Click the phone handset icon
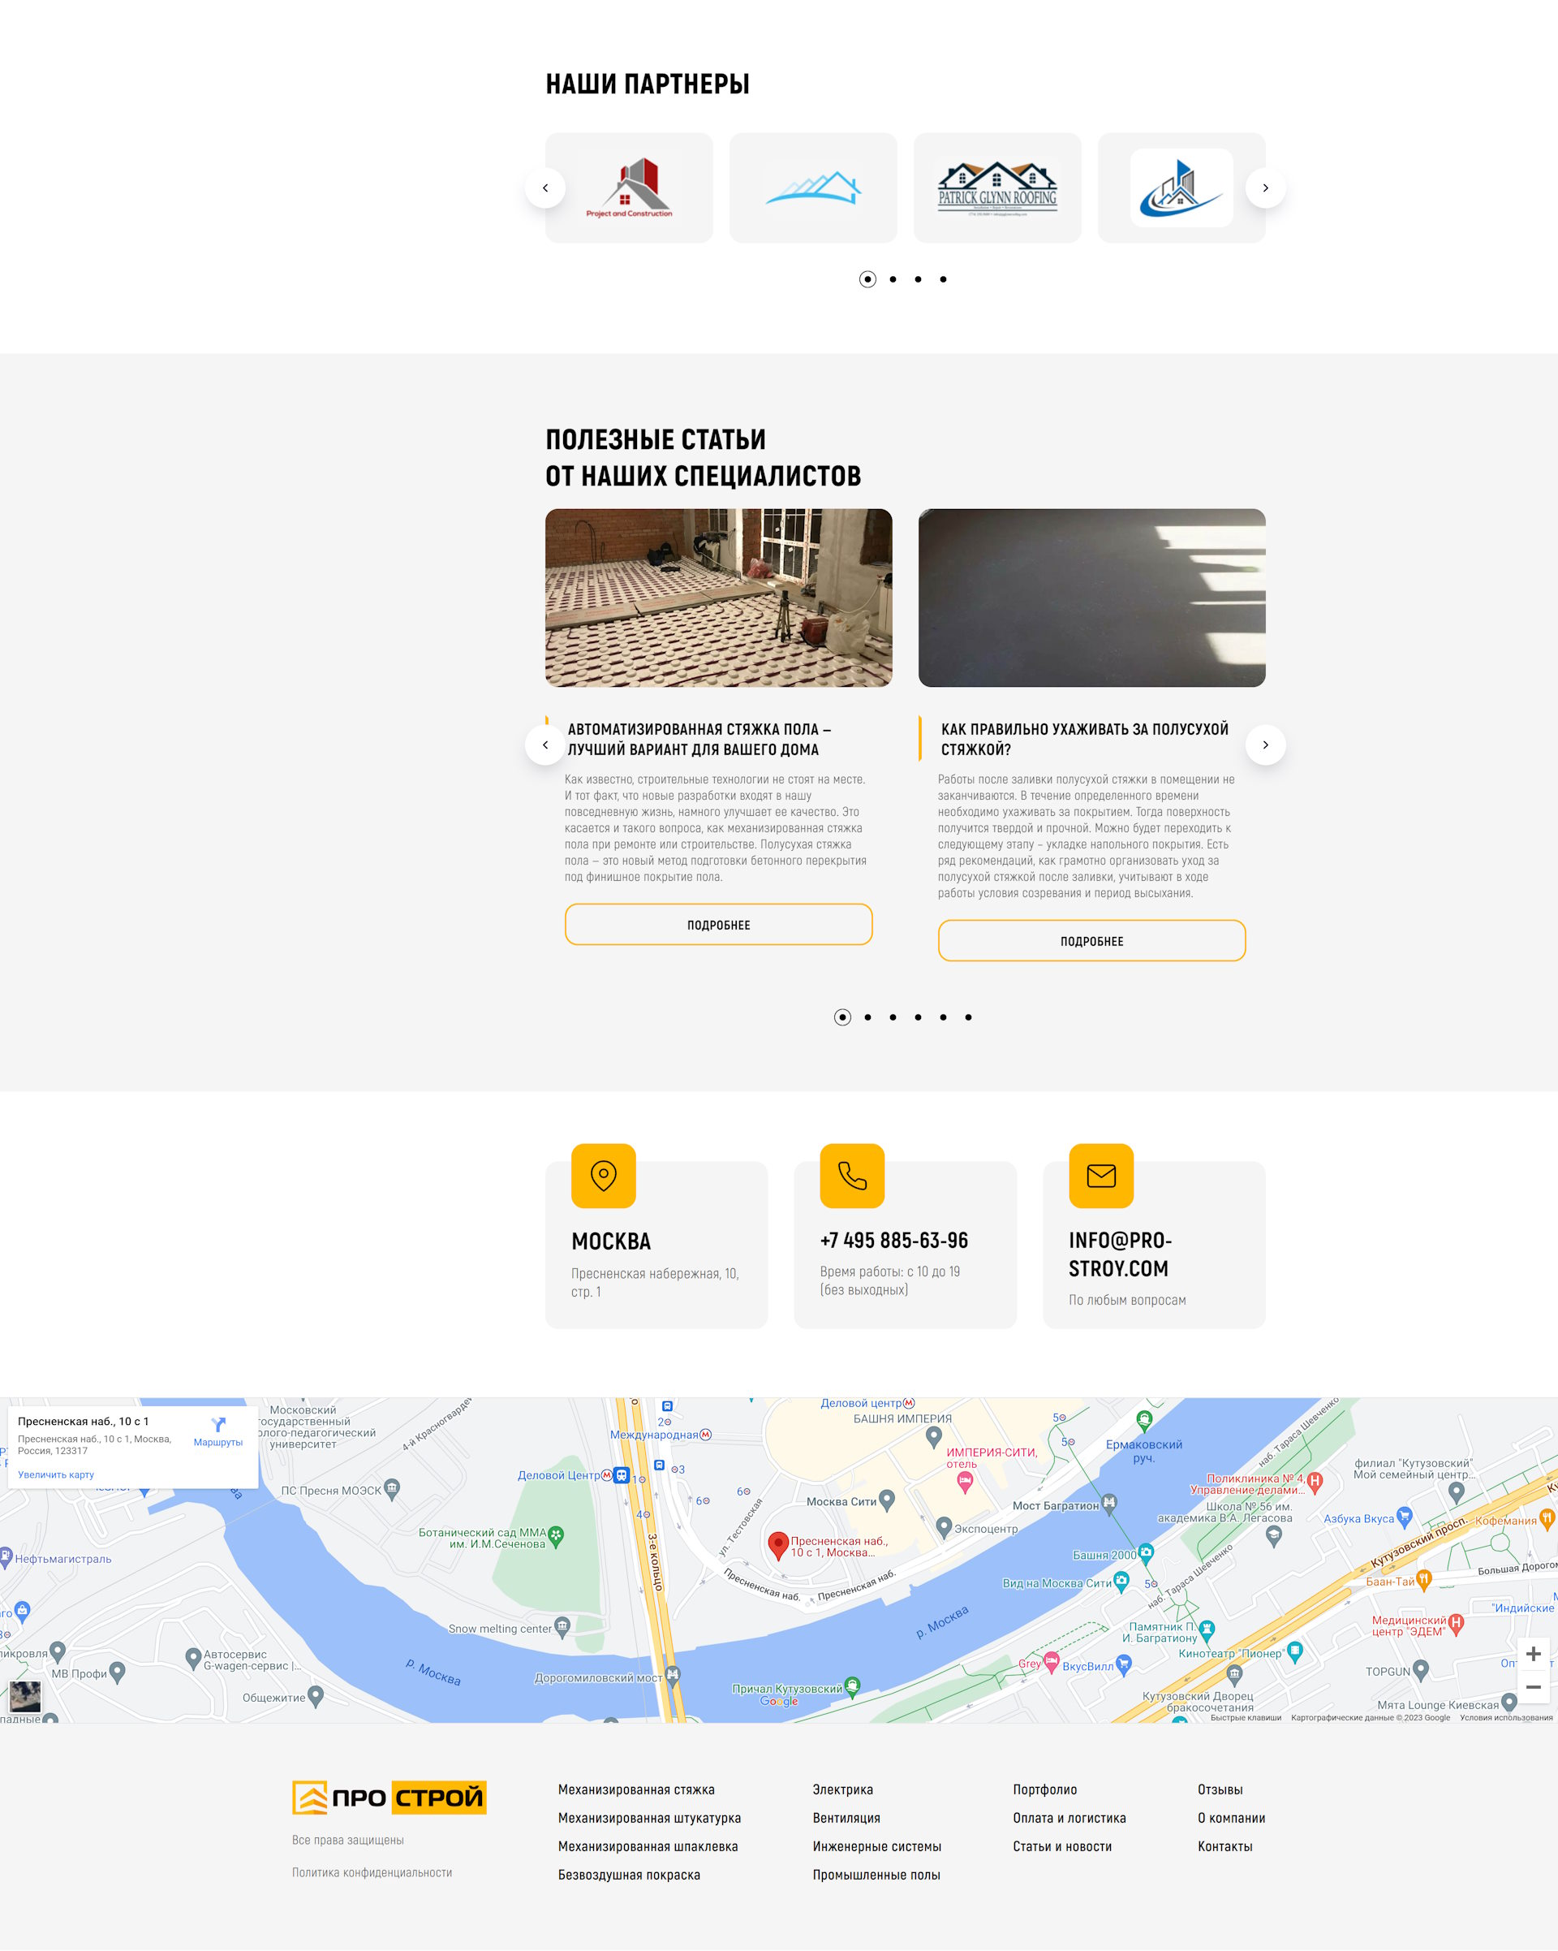 [852, 1176]
